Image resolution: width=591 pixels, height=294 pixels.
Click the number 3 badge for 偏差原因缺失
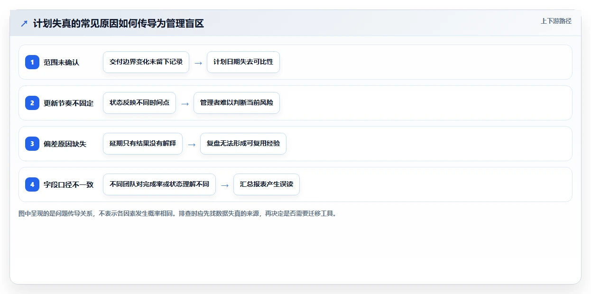click(x=32, y=144)
